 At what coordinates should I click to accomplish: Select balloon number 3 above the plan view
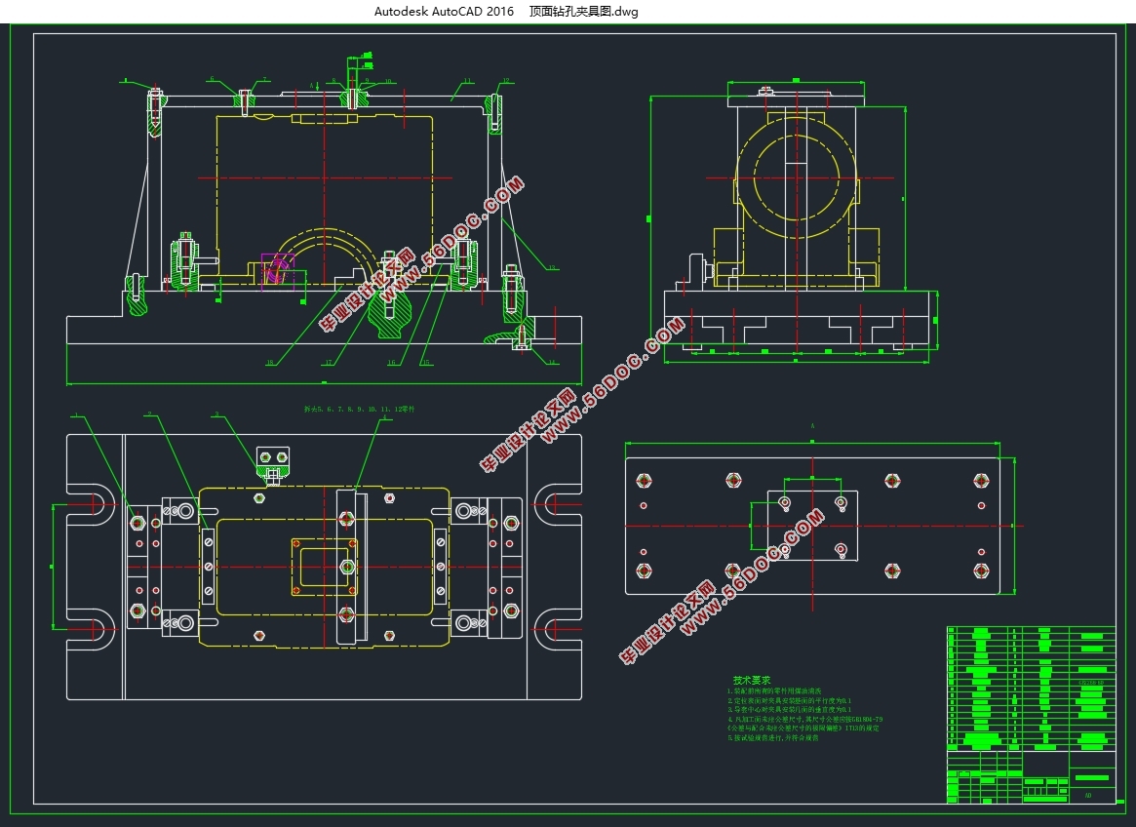(216, 414)
